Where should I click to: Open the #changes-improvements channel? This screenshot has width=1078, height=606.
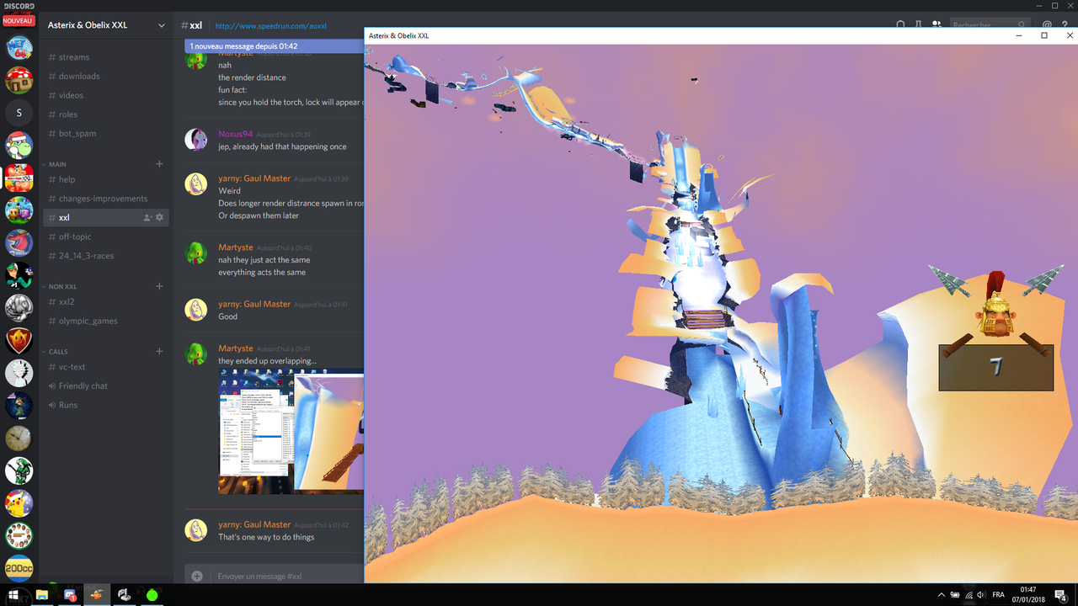coord(105,199)
